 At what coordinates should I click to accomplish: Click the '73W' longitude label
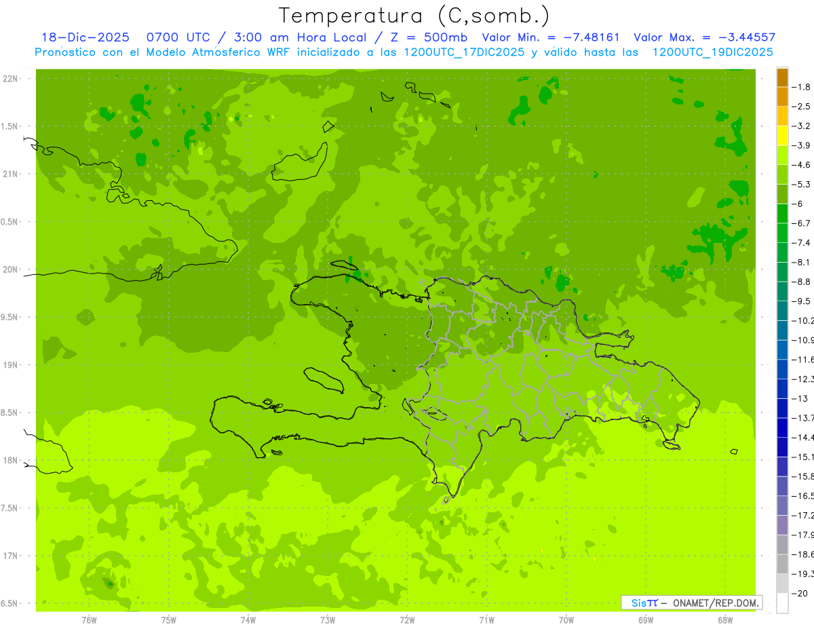[x=328, y=620]
